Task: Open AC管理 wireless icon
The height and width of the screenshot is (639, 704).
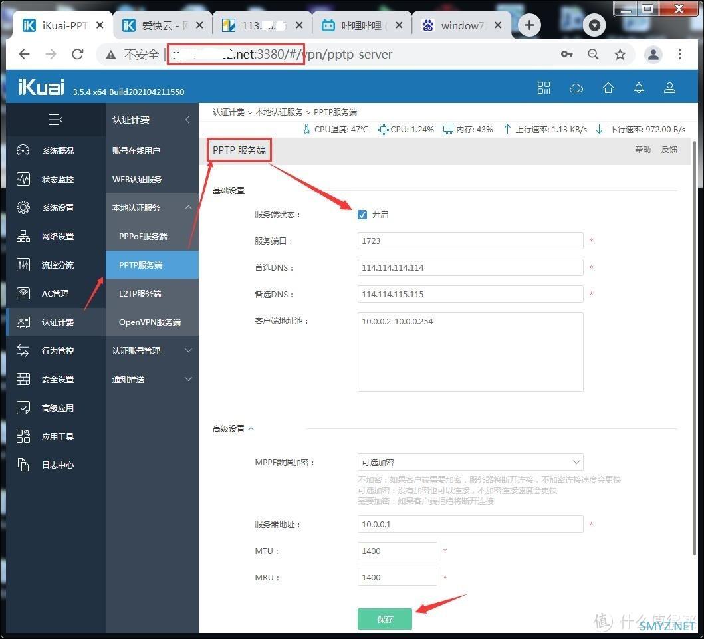Action: coord(23,293)
